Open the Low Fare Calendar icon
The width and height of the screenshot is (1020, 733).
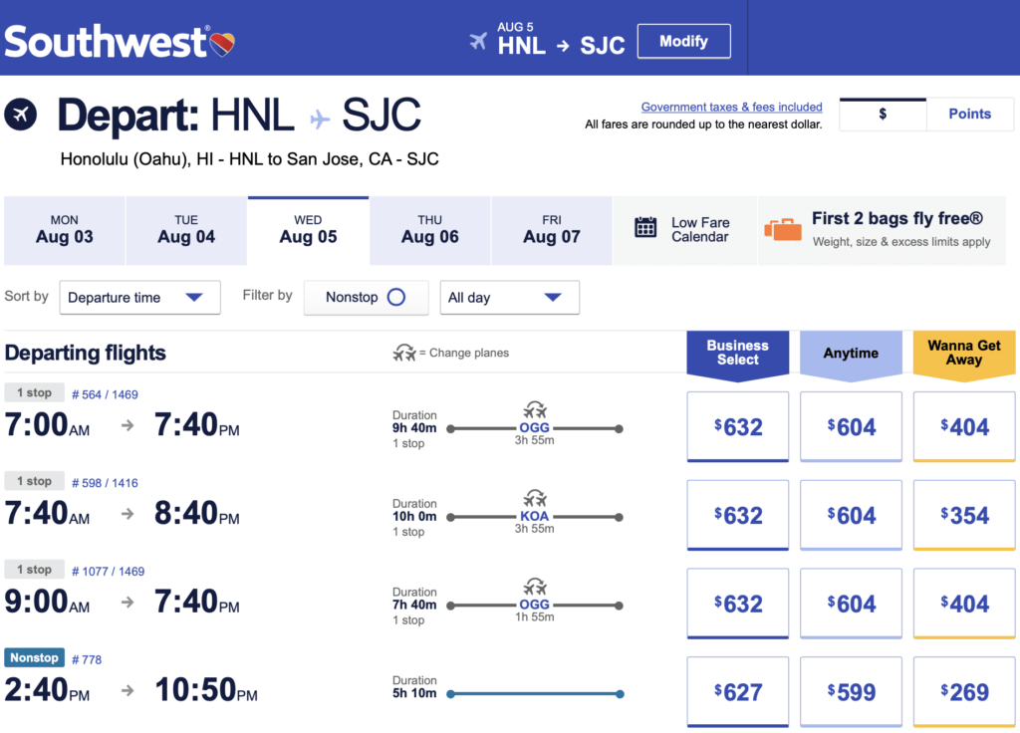(x=645, y=227)
